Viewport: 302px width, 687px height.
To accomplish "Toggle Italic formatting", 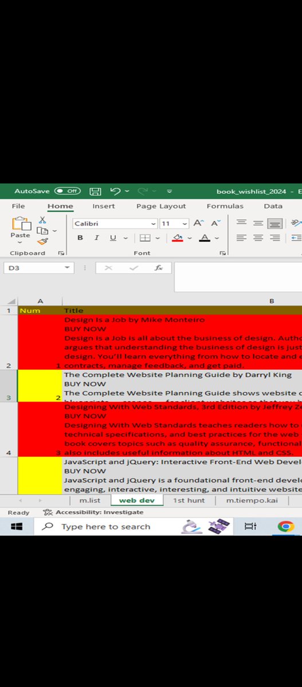I will point(96,238).
